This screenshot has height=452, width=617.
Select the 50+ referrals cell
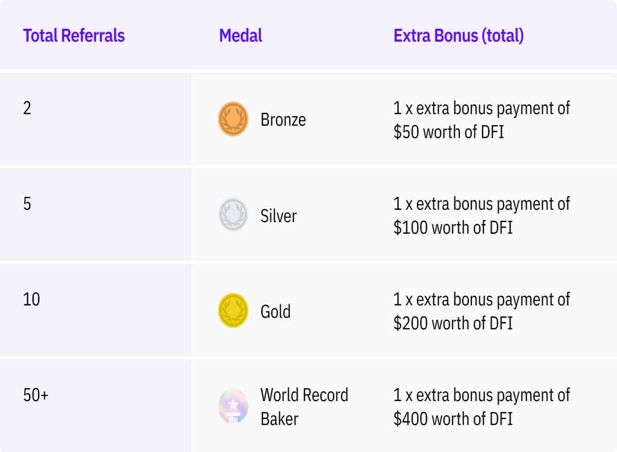(x=96, y=406)
